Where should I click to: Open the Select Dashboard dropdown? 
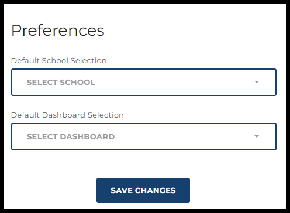click(x=144, y=136)
